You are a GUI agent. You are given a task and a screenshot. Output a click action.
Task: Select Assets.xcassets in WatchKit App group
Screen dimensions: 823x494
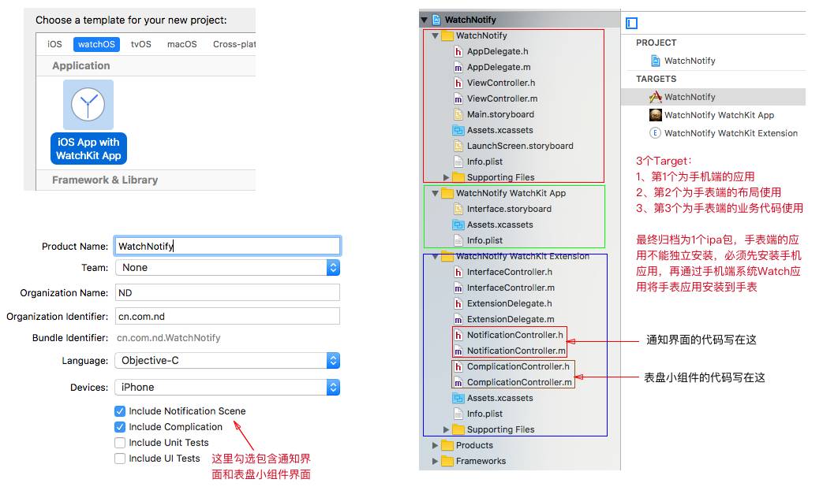[x=500, y=225]
